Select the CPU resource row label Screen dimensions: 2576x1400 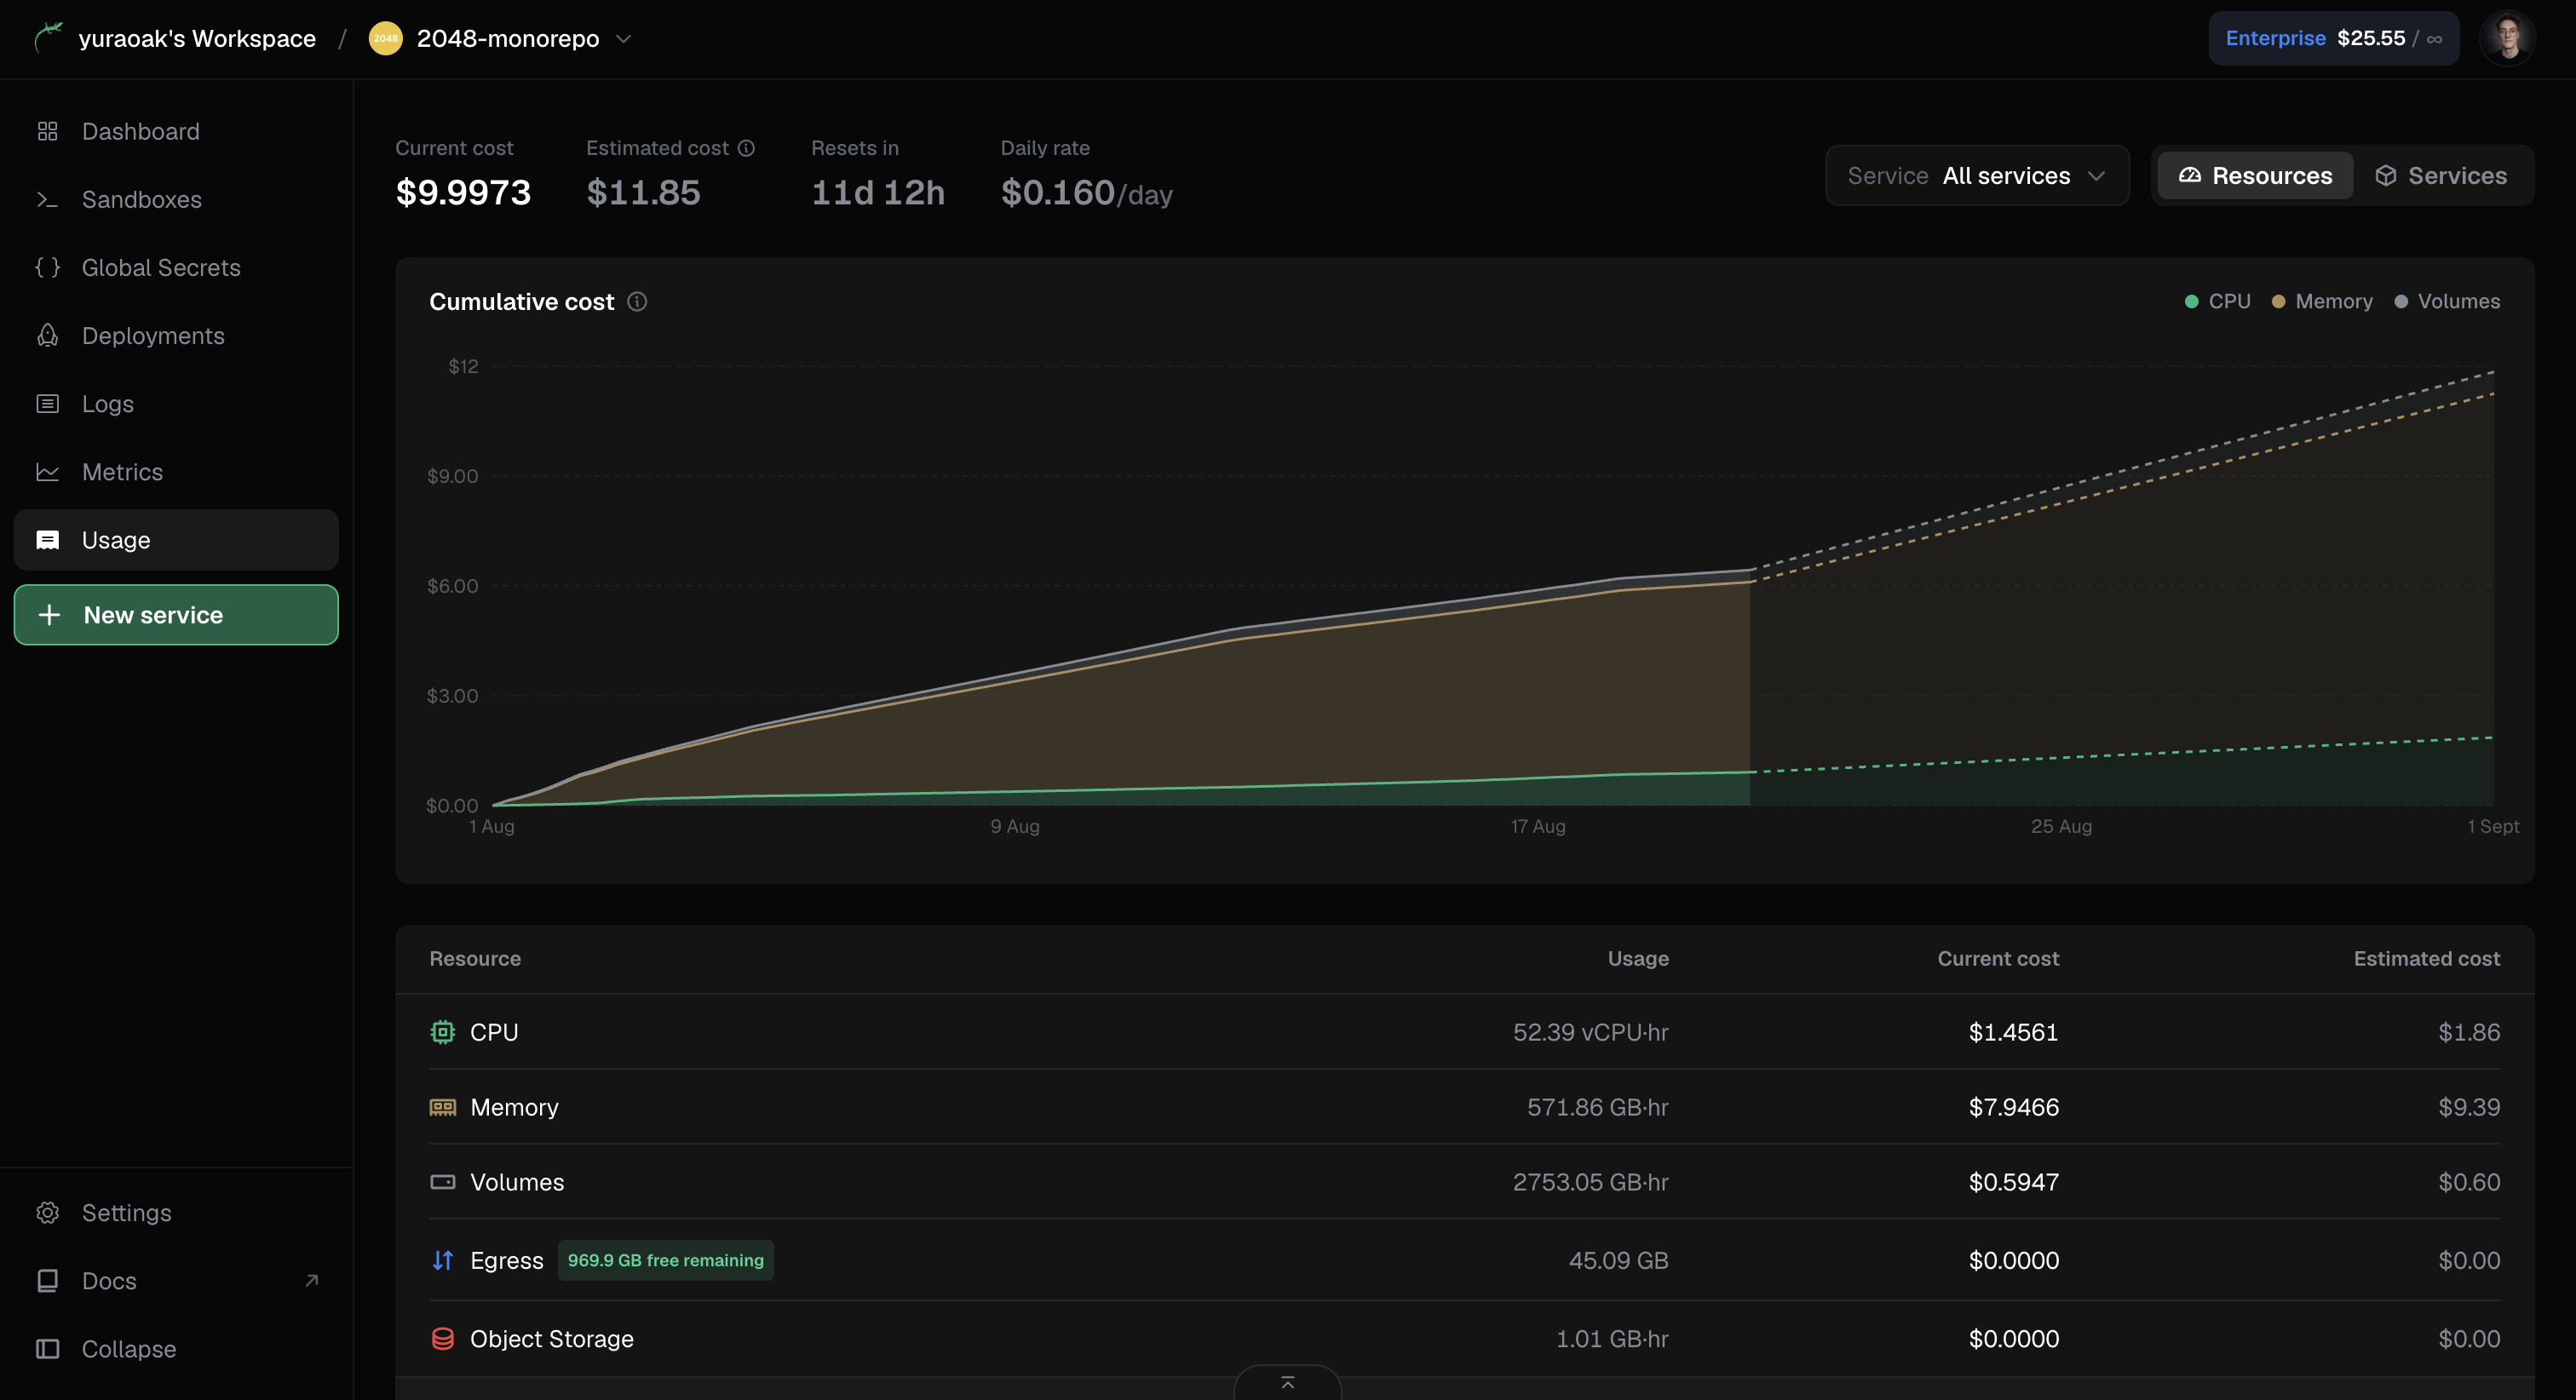[x=494, y=1031]
